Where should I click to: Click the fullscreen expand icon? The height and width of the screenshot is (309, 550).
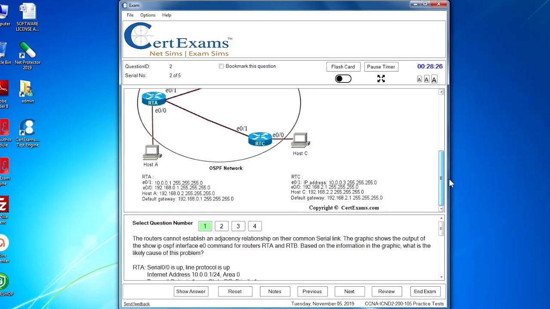pos(381,79)
